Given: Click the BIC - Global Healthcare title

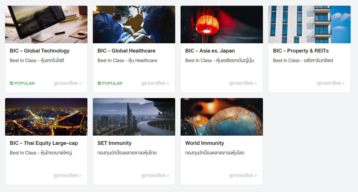Looking at the screenshot, I should tap(126, 51).
